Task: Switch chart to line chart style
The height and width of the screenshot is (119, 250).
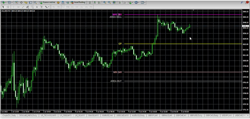Action: coord(99,3)
